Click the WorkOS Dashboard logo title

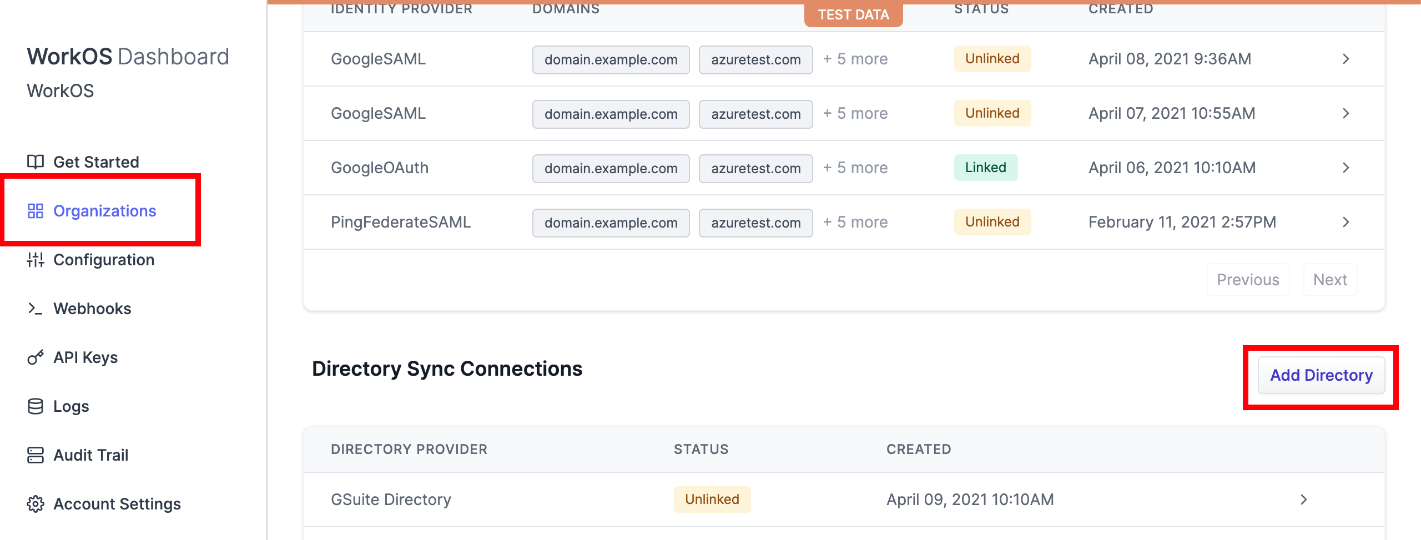[x=128, y=57]
